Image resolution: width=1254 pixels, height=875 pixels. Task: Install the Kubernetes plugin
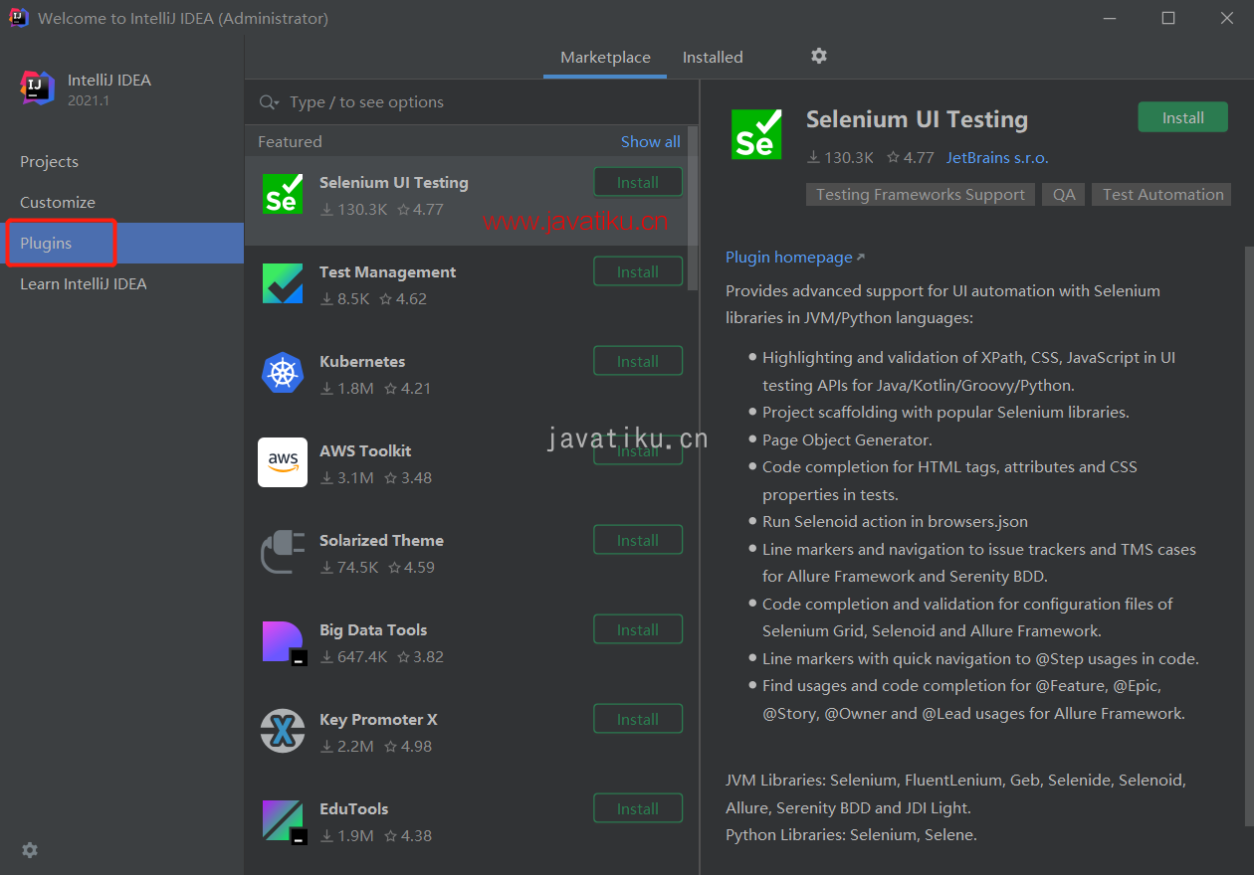[x=638, y=361]
